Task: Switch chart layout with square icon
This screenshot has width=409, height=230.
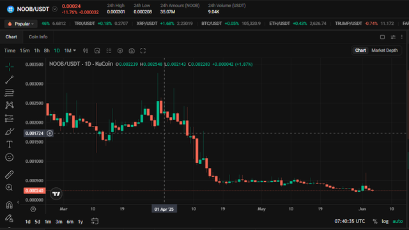Action: pos(382,37)
